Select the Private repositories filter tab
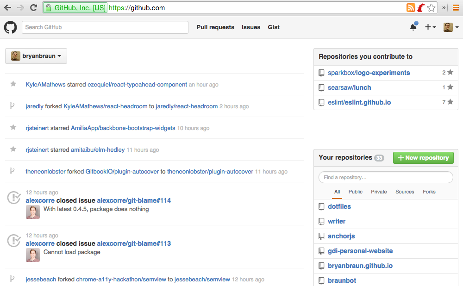Viewport: 463px width, 286px height. (x=379, y=192)
